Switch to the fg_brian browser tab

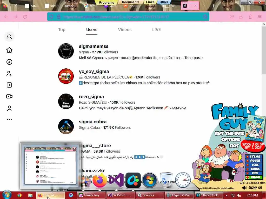(x=169, y=6)
